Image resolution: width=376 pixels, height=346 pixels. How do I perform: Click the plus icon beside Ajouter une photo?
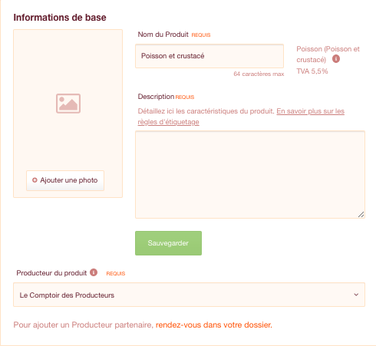[x=35, y=180]
